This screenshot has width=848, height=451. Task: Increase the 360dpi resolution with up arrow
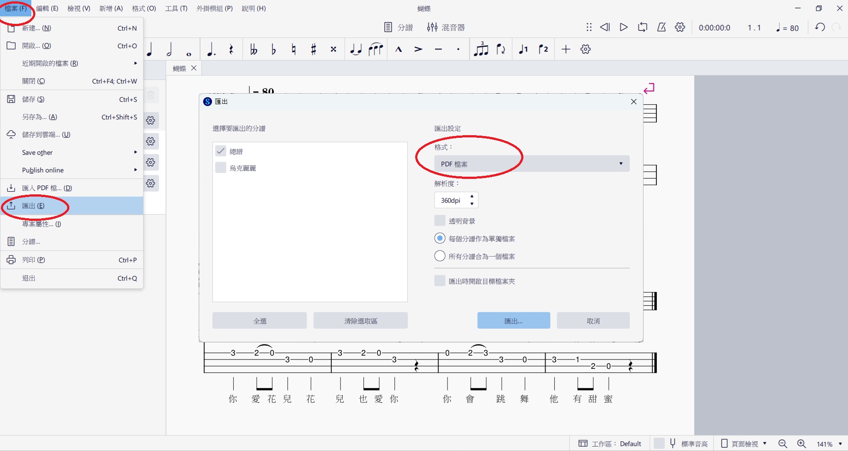pyautogui.click(x=472, y=197)
